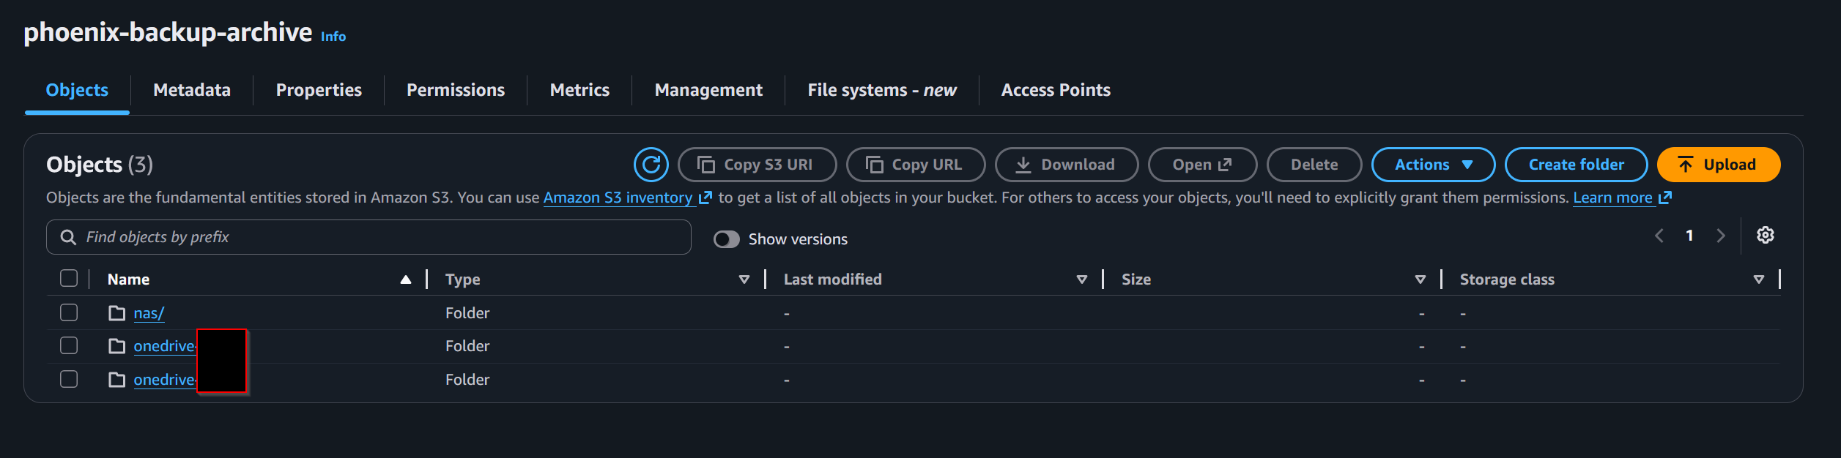Screen dimensions: 1841x458
Task: Click the Last modified column header
Action: [x=833, y=279]
